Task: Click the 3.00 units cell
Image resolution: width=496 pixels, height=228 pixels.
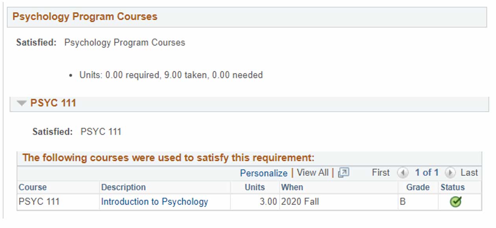Action: pyautogui.click(x=268, y=202)
